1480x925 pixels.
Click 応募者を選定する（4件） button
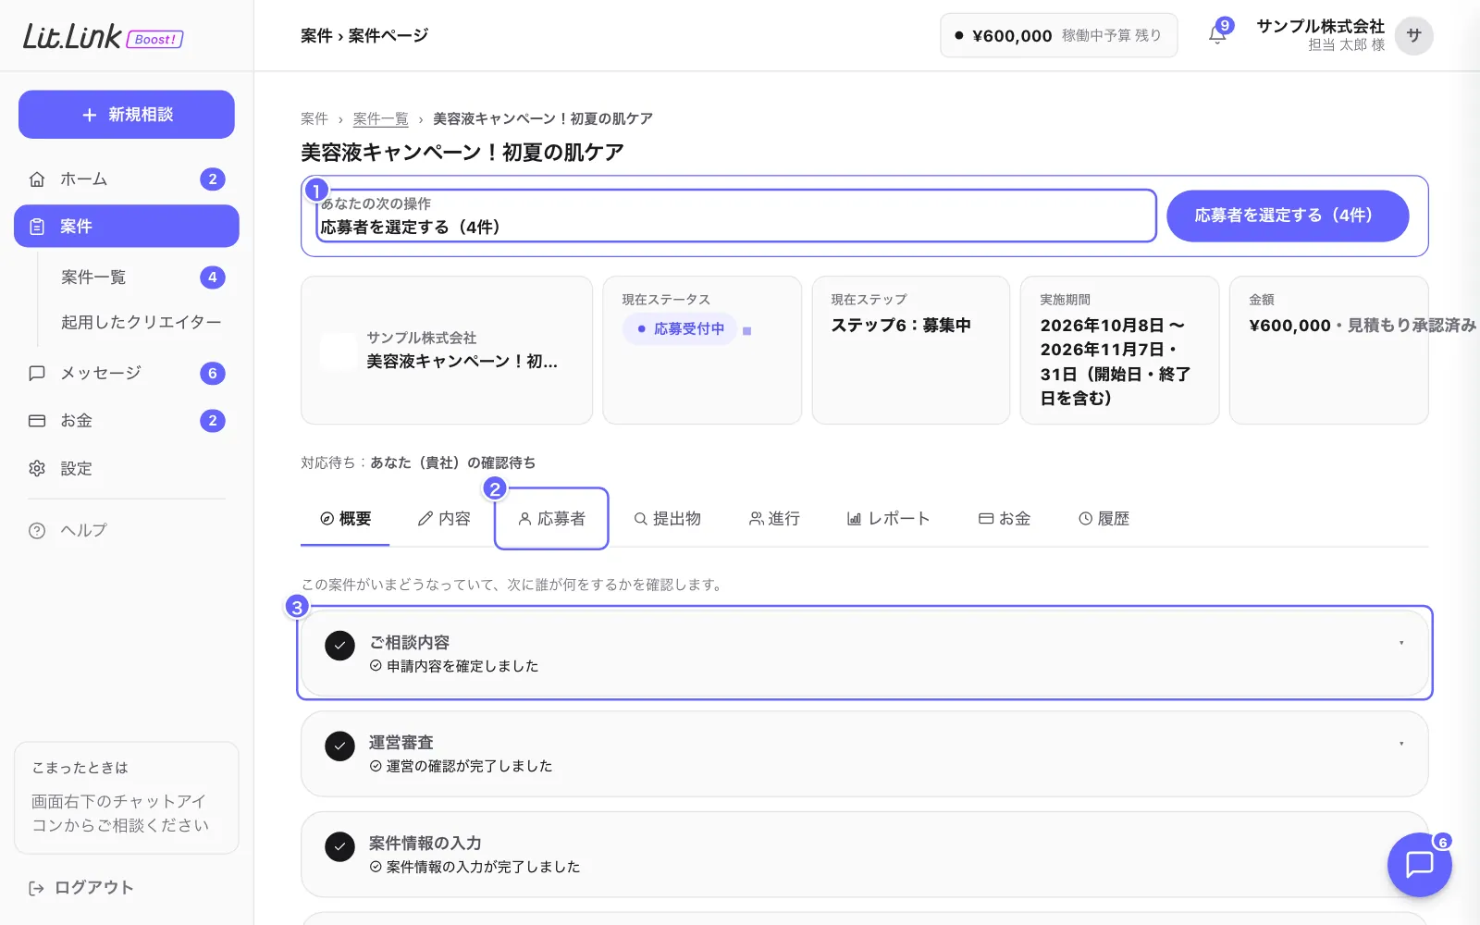(x=1288, y=216)
